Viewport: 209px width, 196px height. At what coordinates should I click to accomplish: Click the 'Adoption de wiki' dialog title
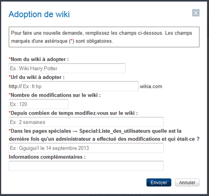(x=39, y=14)
